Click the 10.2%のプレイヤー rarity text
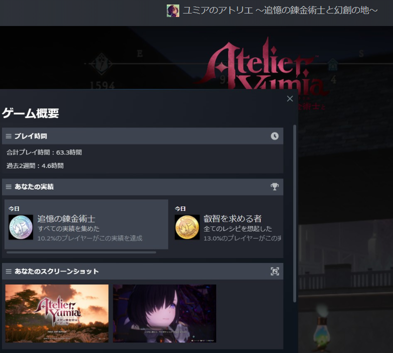This screenshot has height=353, width=393. click(90, 238)
